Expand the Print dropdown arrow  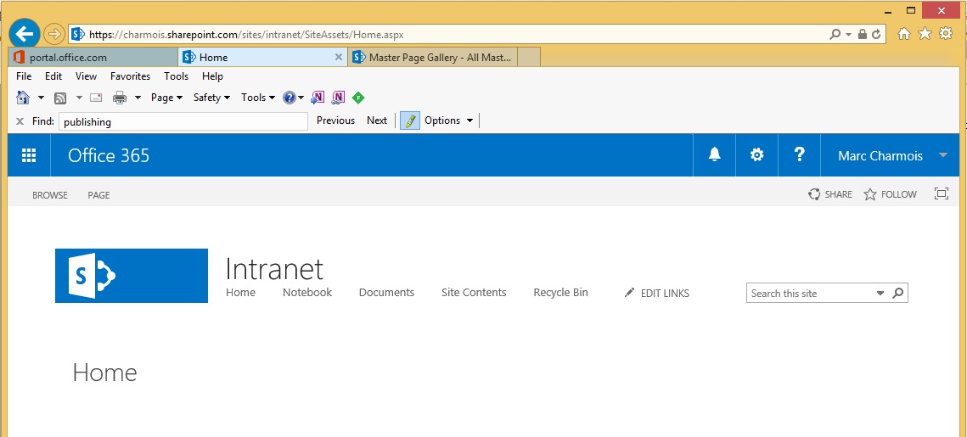click(138, 98)
